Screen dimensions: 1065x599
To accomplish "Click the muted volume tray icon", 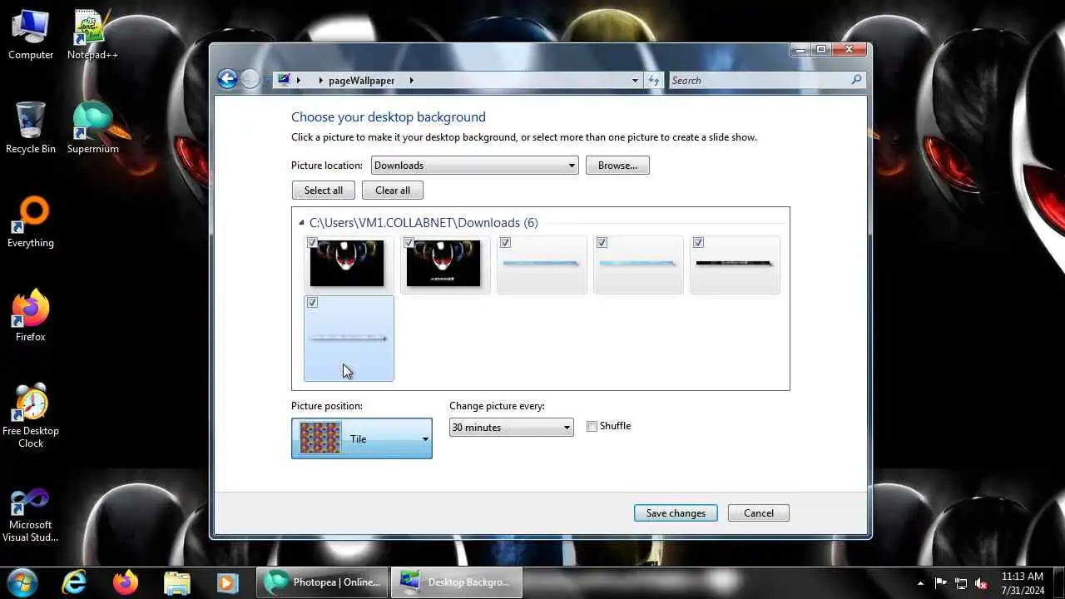I will (x=981, y=583).
